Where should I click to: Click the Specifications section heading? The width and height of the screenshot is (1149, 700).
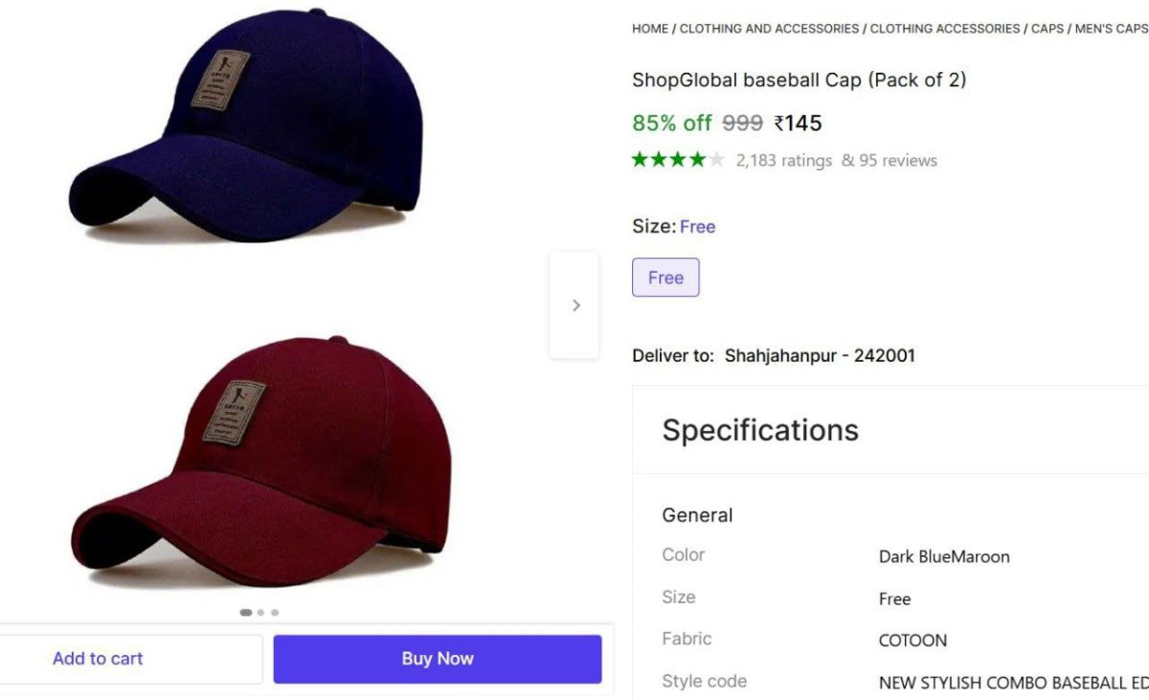[760, 430]
